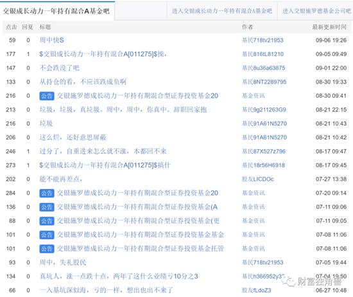Image resolution: width=353 pixels, height=297 pixels.
Task: Click the 作者 column header
Action: [x=247, y=27]
